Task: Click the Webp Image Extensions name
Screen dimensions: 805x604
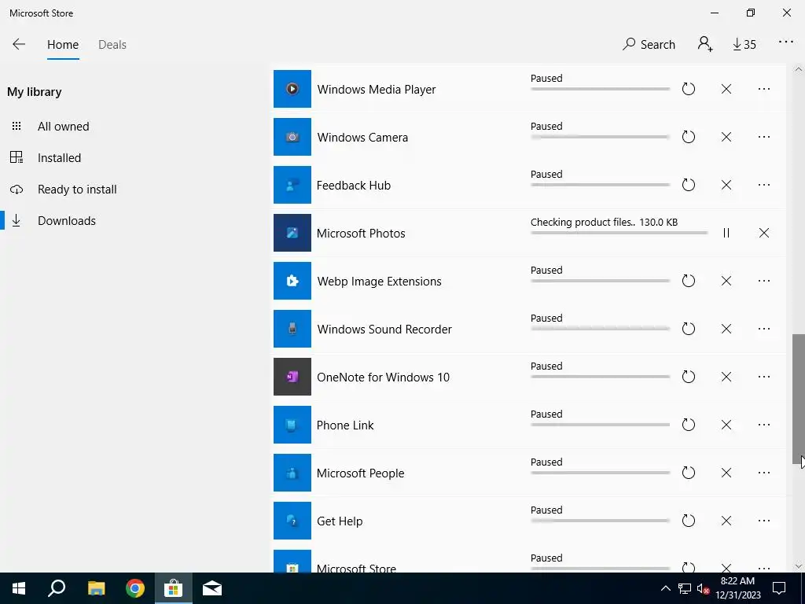Action: (380, 282)
